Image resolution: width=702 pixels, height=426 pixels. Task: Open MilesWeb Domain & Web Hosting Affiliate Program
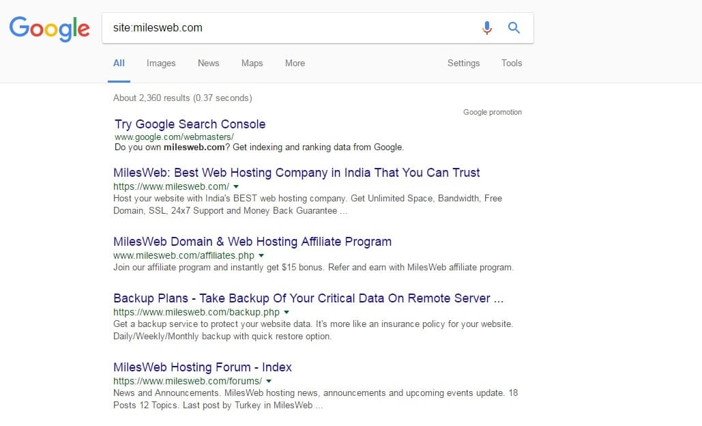(x=252, y=242)
